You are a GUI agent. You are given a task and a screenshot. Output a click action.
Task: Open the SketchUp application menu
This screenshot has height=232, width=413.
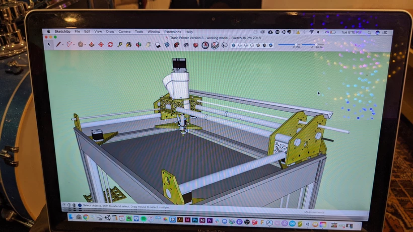coord(62,31)
